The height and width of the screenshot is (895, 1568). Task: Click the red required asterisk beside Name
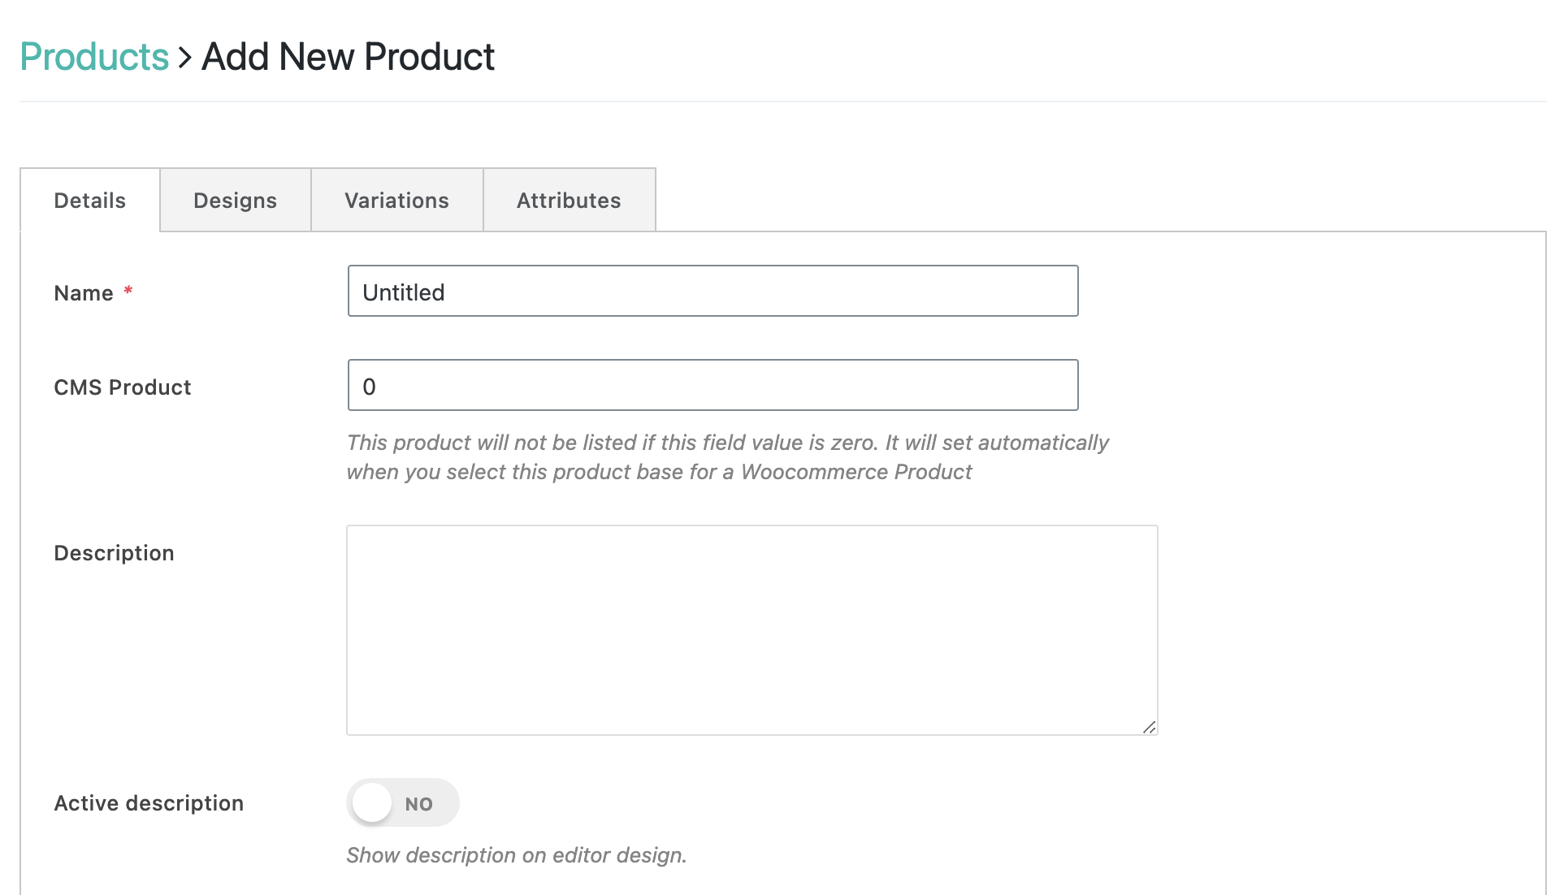[x=128, y=291]
